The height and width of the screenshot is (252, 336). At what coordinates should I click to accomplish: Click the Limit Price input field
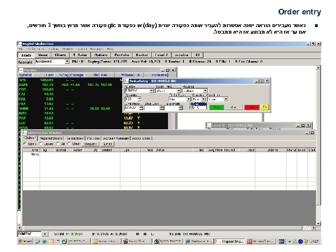coord(132,108)
